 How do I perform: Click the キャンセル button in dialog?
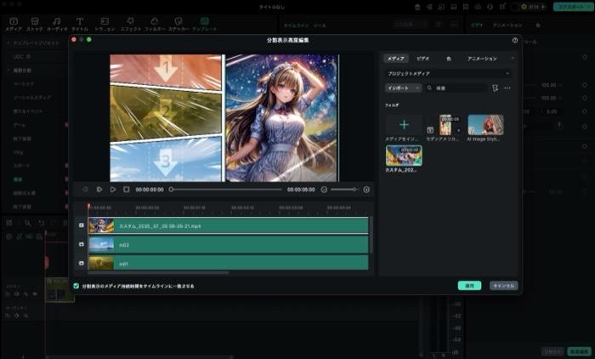coord(503,285)
